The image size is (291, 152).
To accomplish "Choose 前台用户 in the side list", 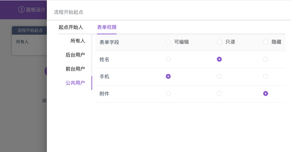I will coord(75,69).
